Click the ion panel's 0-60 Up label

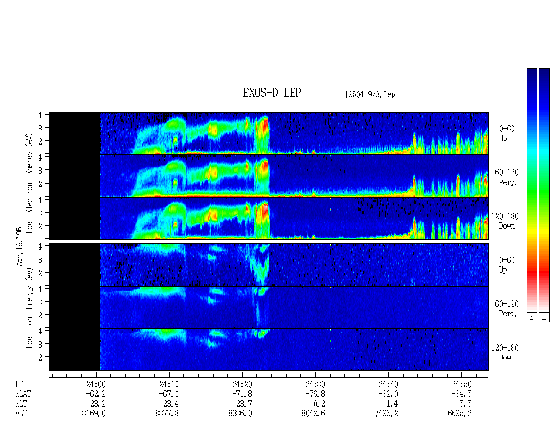point(507,265)
